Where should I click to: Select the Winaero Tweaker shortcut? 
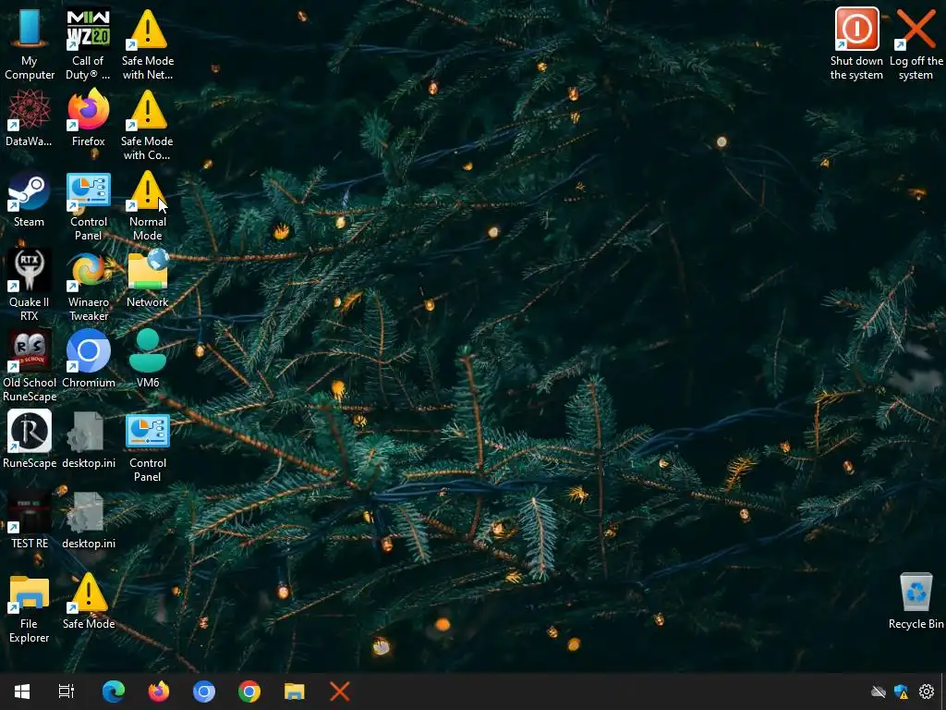pos(88,286)
